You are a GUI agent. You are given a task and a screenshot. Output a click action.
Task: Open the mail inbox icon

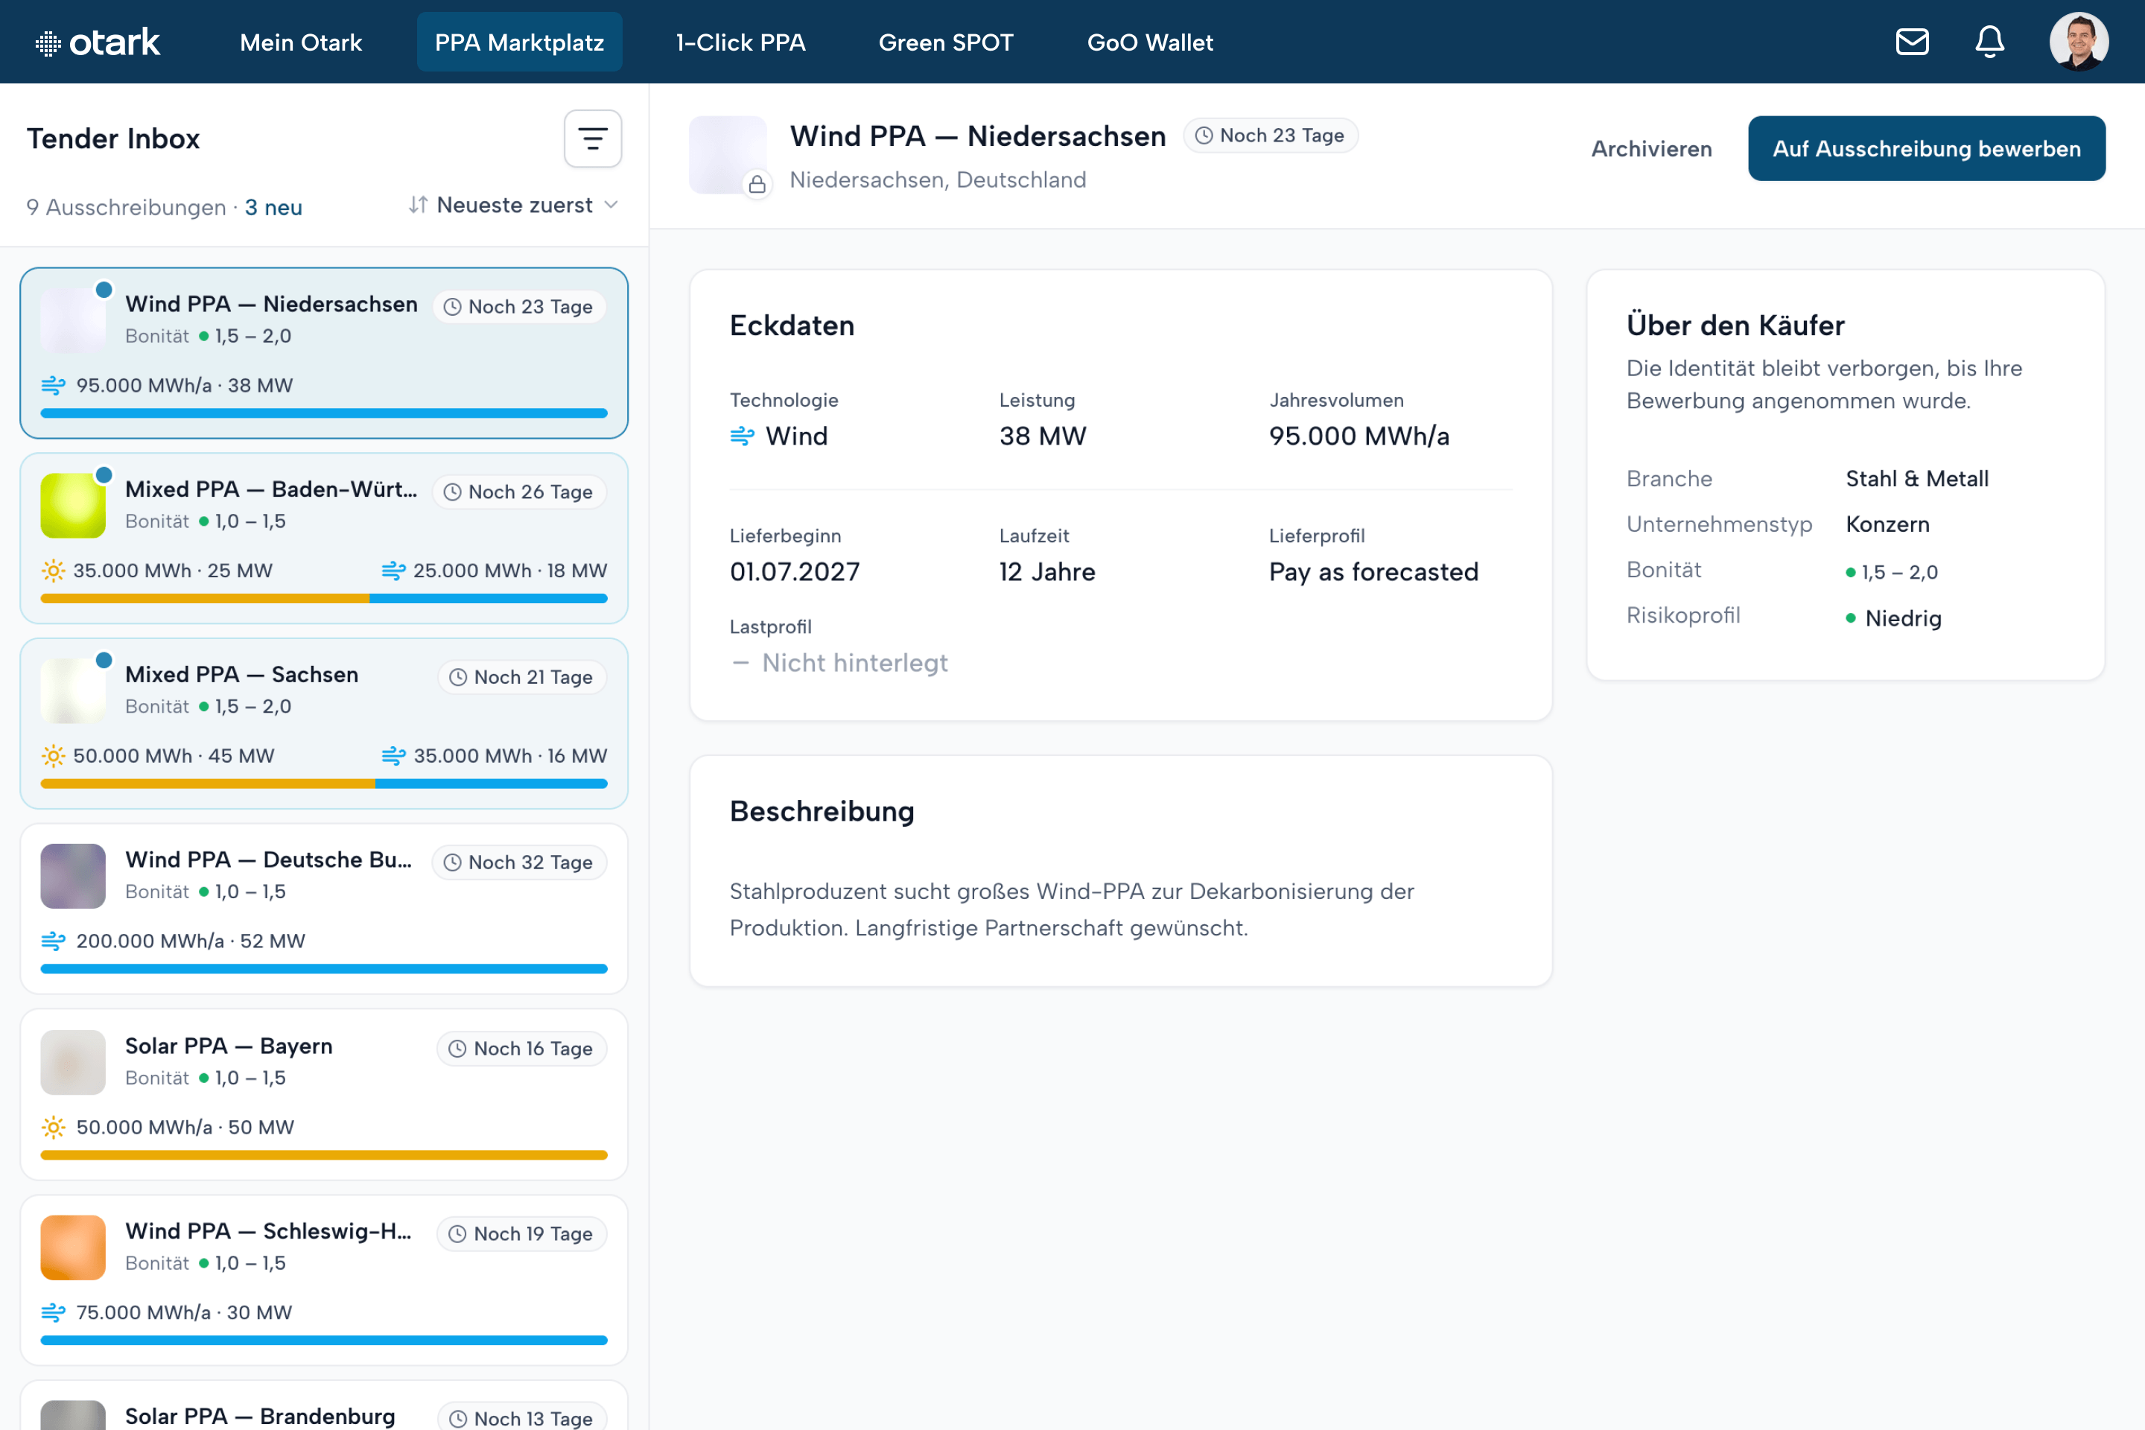click(x=1912, y=42)
